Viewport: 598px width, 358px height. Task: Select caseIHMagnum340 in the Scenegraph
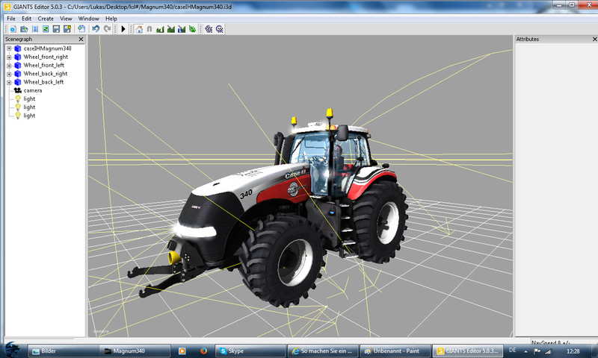pos(47,48)
